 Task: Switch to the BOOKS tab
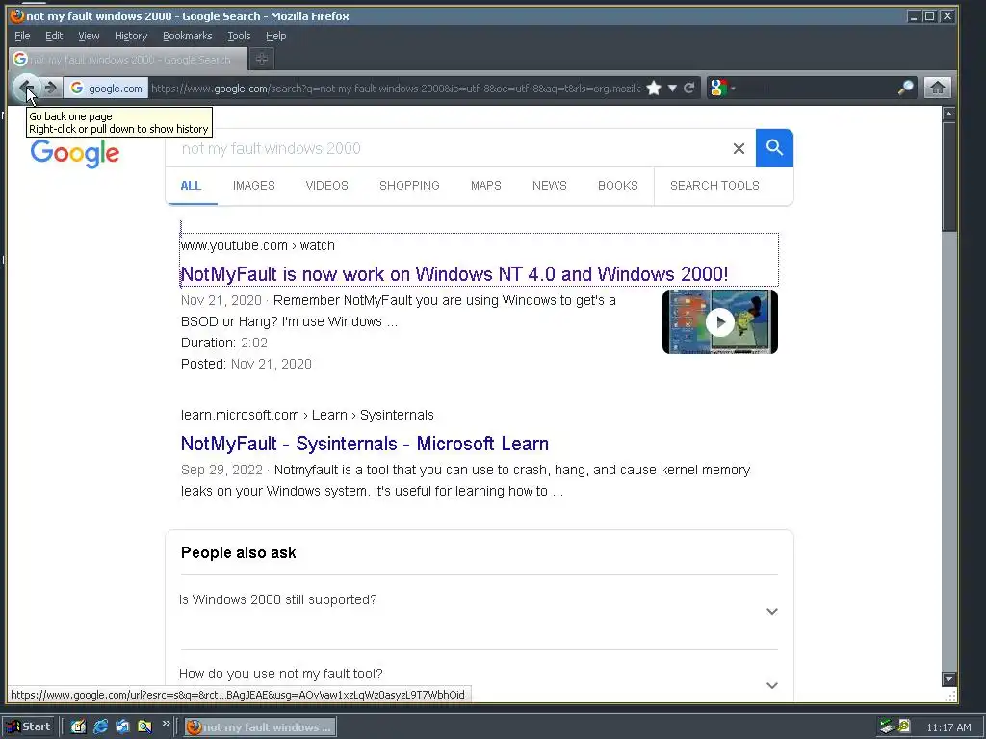click(618, 186)
